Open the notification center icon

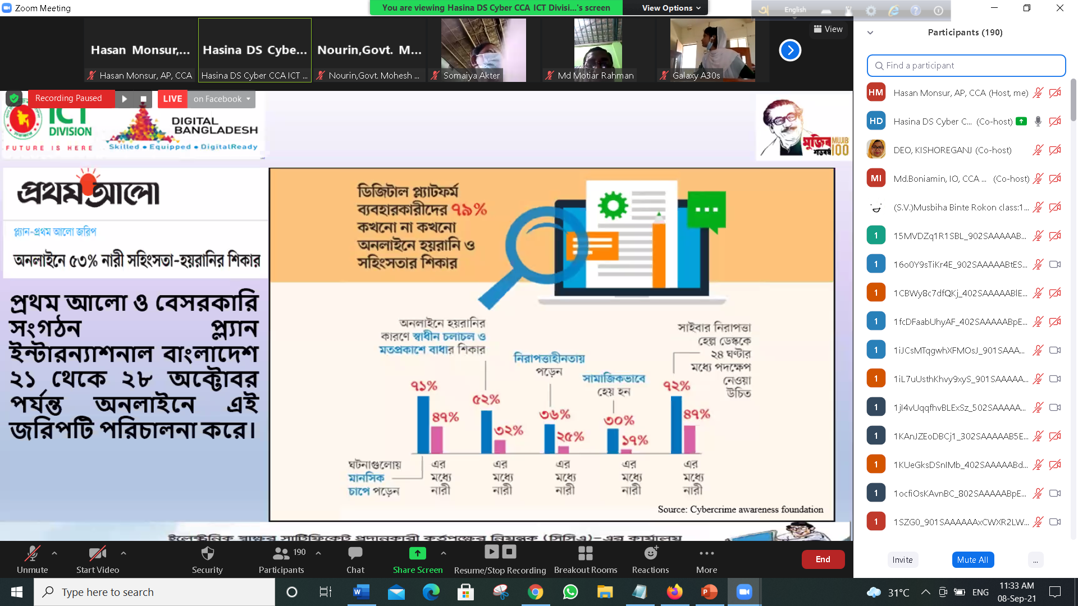click(x=1055, y=592)
